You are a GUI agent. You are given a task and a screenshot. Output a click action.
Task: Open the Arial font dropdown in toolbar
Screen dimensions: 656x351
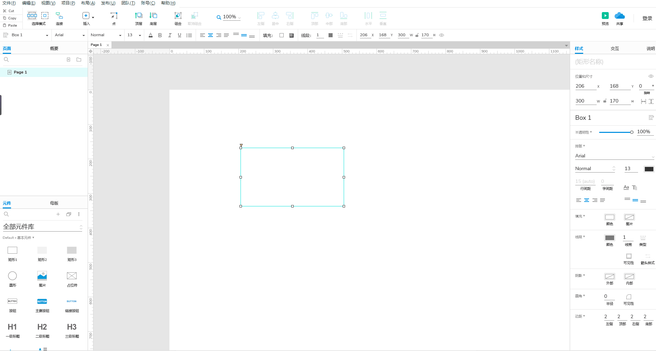69,35
